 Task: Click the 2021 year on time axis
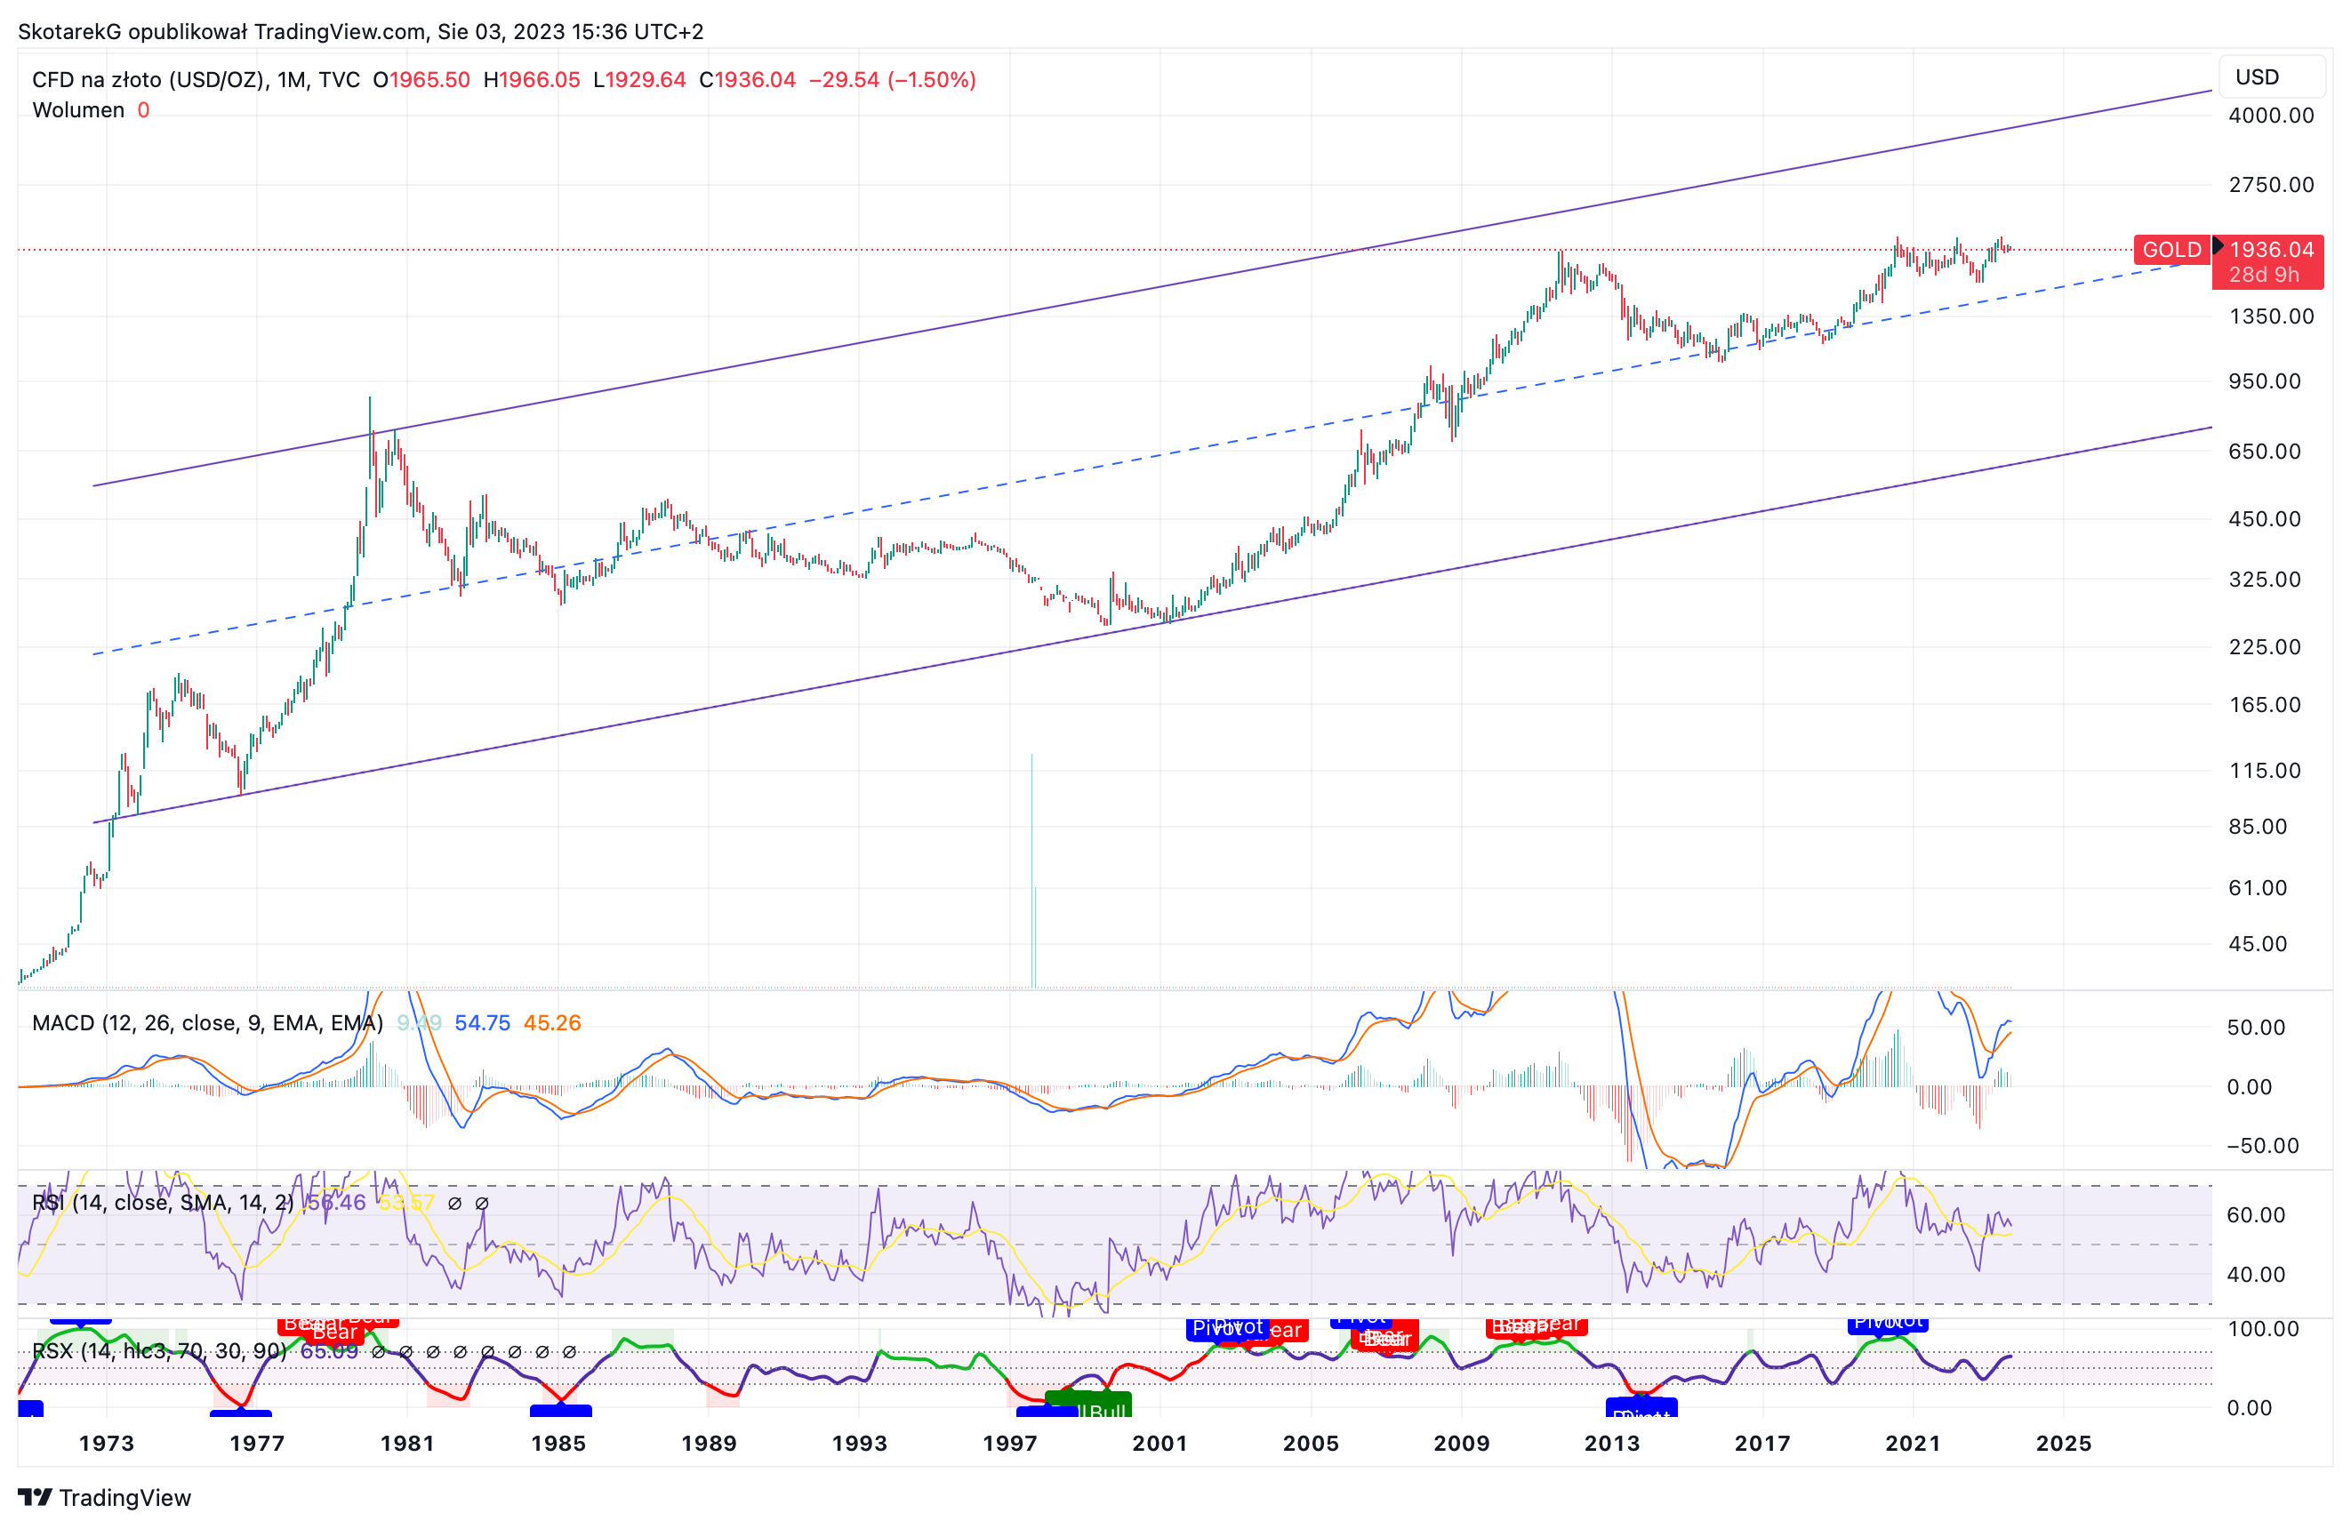tap(1913, 1444)
